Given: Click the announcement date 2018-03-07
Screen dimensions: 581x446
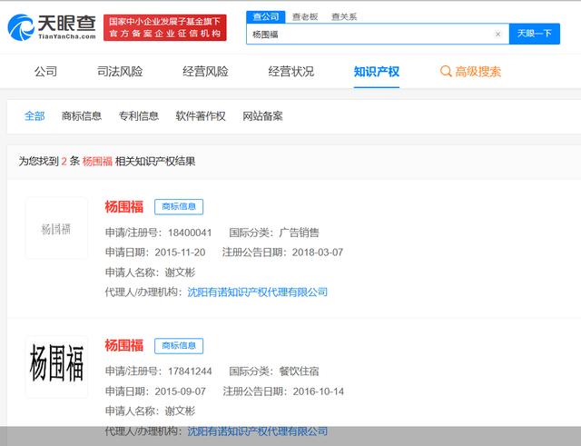Looking at the screenshot, I should [x=318, y=253].
